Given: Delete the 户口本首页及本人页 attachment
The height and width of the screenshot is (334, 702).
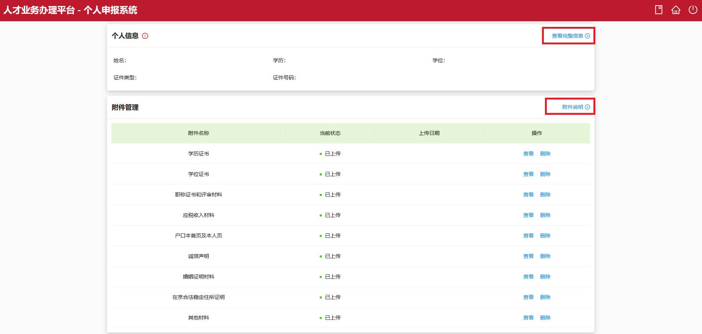Looking at the screenshot, I should click(x=545, y=236).
